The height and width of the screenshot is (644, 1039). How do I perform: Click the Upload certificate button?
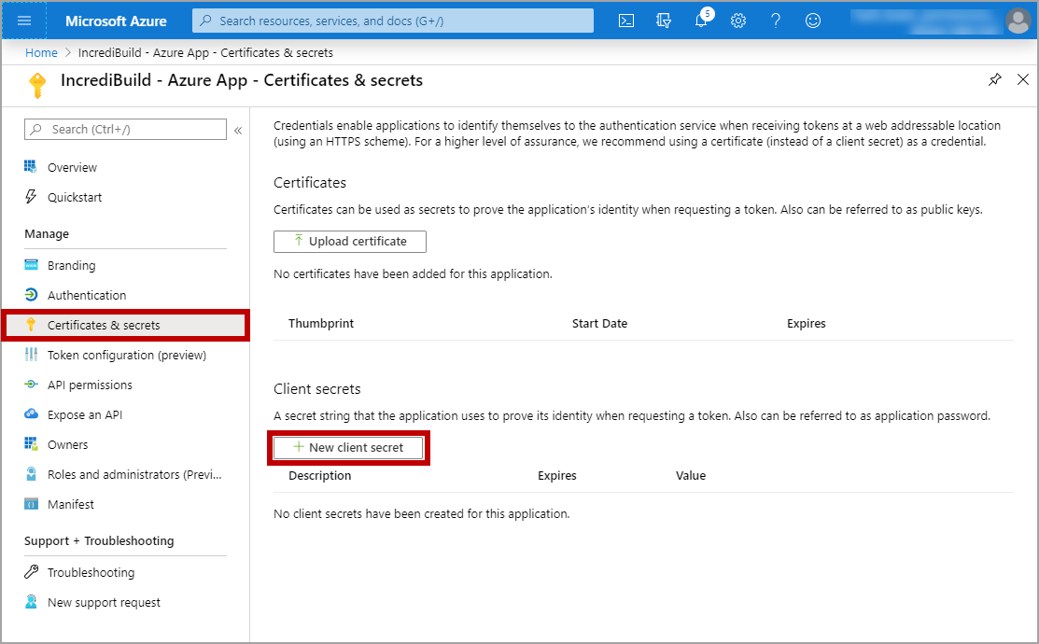point(350,241)
